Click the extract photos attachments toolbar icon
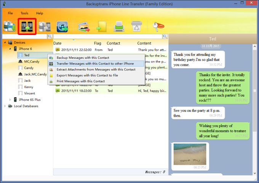 tap(84, 27)
